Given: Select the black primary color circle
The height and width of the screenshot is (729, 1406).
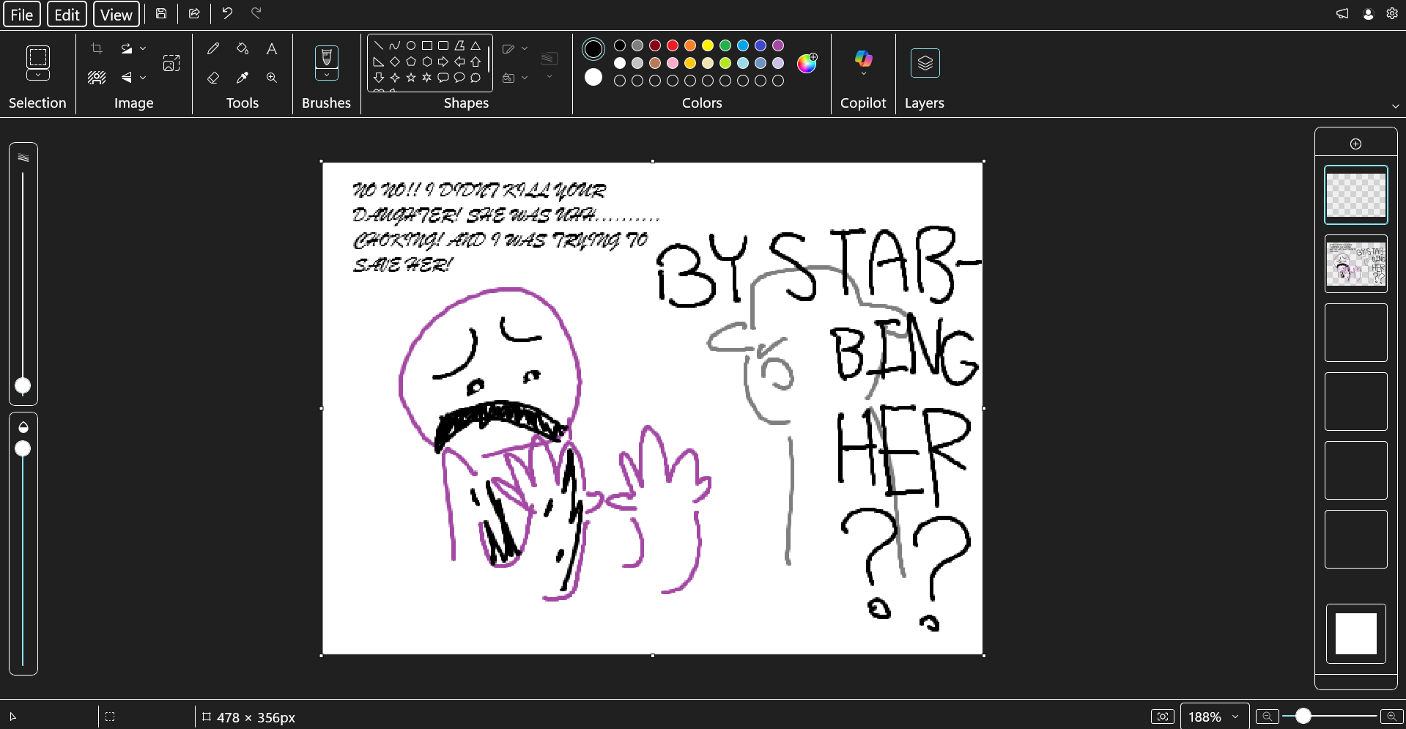Looking at the screenshot, I should 593,49.
